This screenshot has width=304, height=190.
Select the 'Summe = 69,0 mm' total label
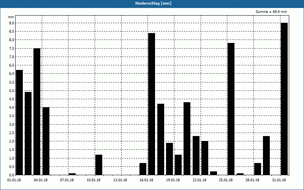point(271,12)
